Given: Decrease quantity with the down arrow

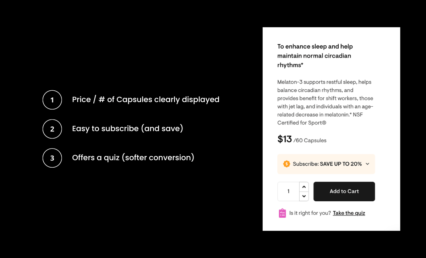Looking at the screenshot, I should pos(304,196).
